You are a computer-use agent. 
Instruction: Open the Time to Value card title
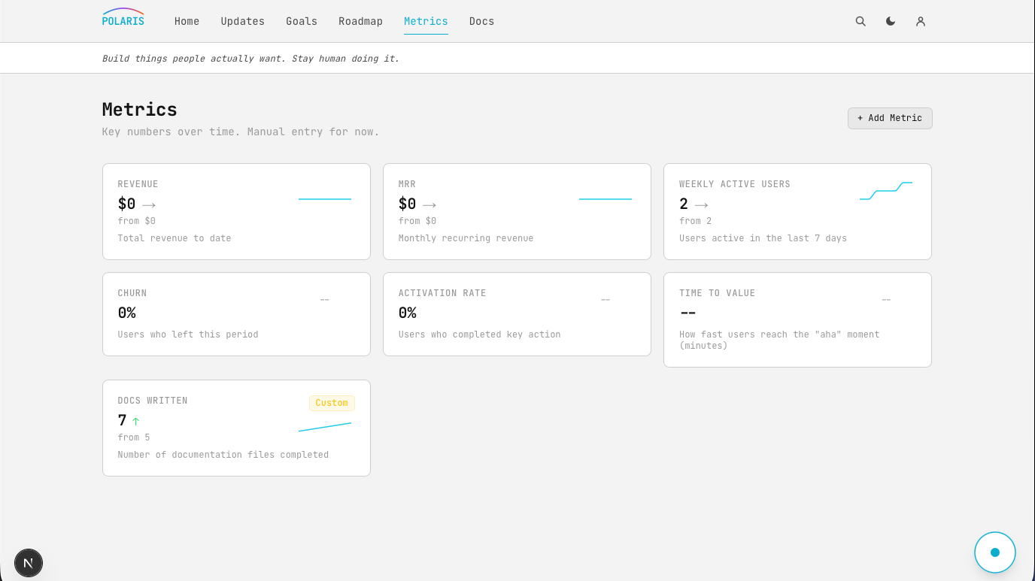click(x=717, y=293)
